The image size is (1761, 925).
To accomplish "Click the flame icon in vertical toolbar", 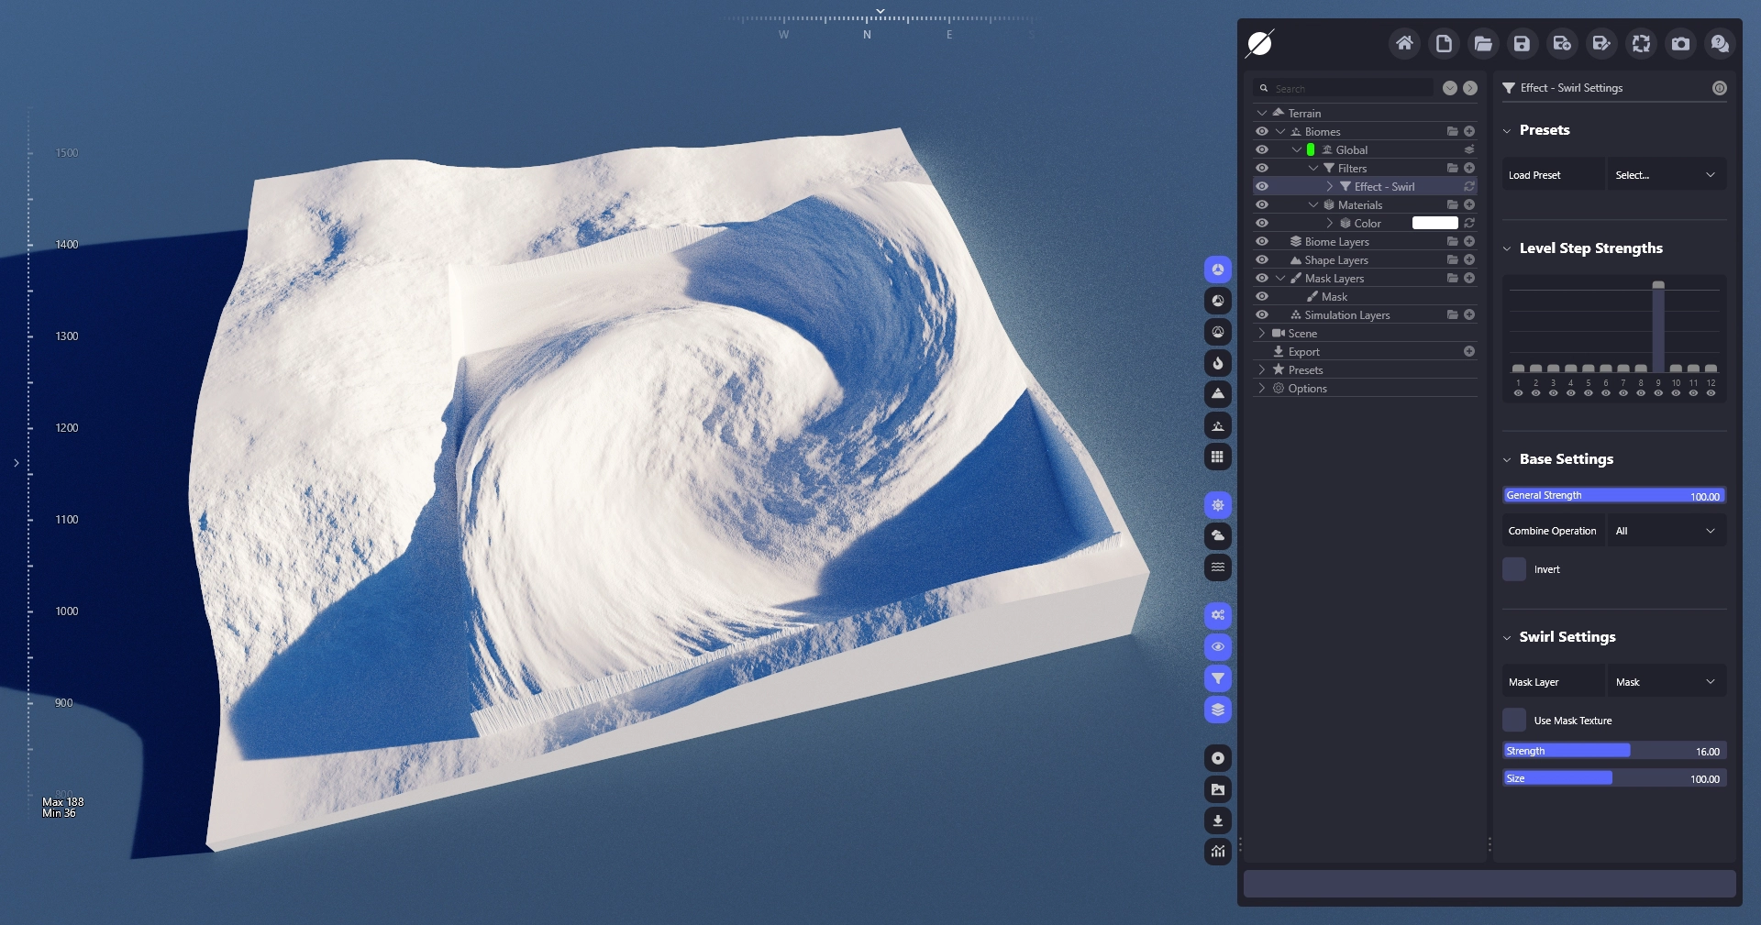I will point(1217,363).
